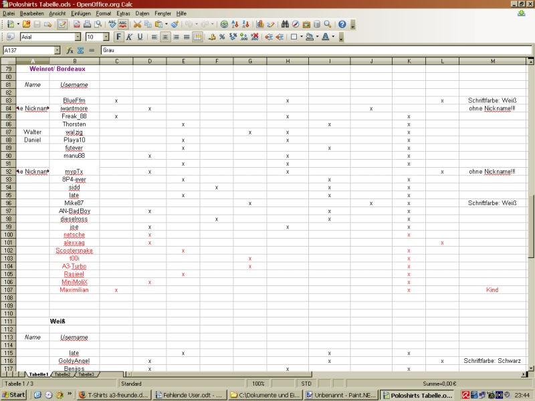Image resolution: width=535 pixels, height=401 pixels.
Task: Expand the Name Box dropdown
Action: 58,51
